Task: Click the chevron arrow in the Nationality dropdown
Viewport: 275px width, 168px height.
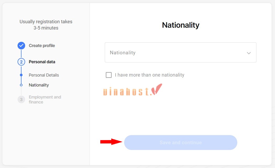Action: pyautogui.click(x=249, y=53)
